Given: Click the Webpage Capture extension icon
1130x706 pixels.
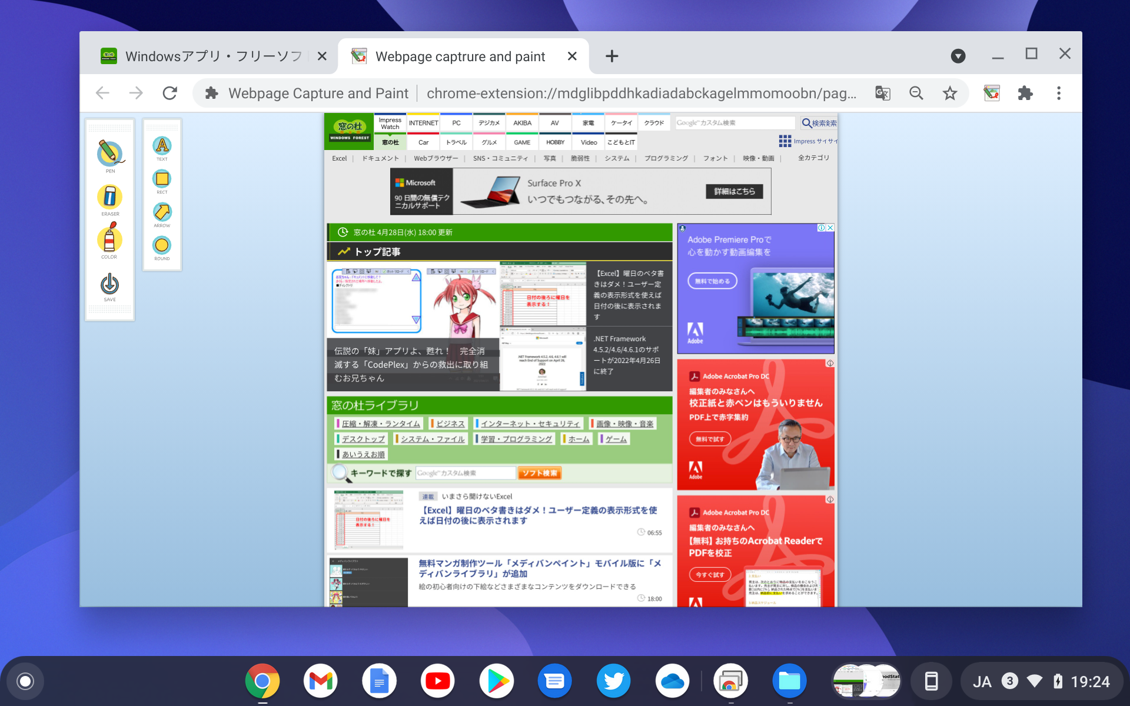Looking at the screenshot, I should (x=991, y=93).
